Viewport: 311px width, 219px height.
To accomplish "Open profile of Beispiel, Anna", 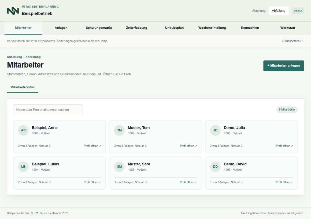I will click(x=92, y=146).
